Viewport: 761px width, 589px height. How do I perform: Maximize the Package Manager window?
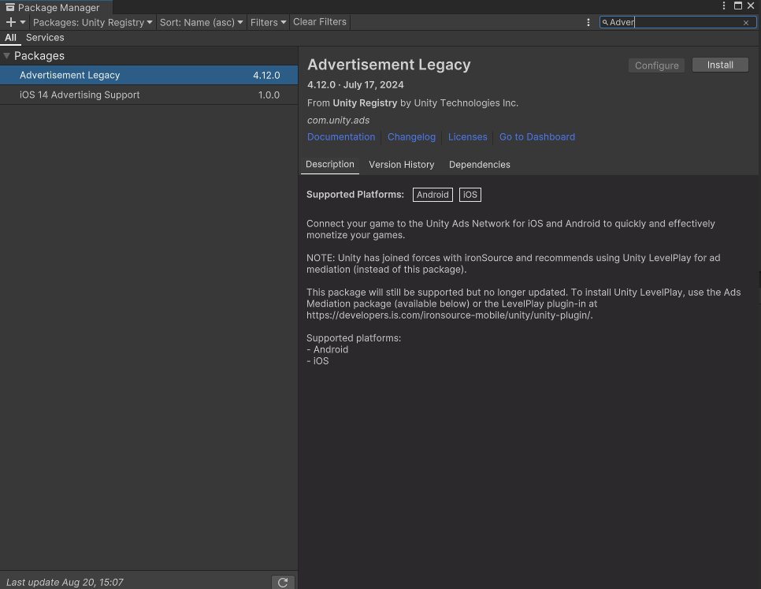tap(737, 6)
